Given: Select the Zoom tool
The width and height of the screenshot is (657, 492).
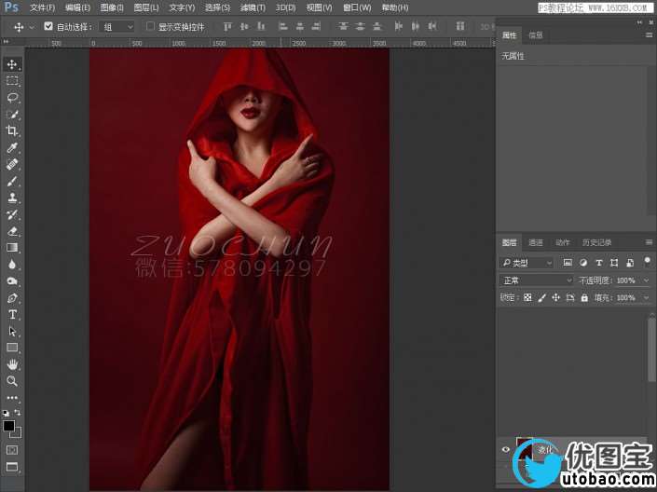Looking at the screenshot, I should (12, 381).
